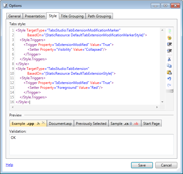
Task: Switch to the General tab
Action: (x=14, y=16)
